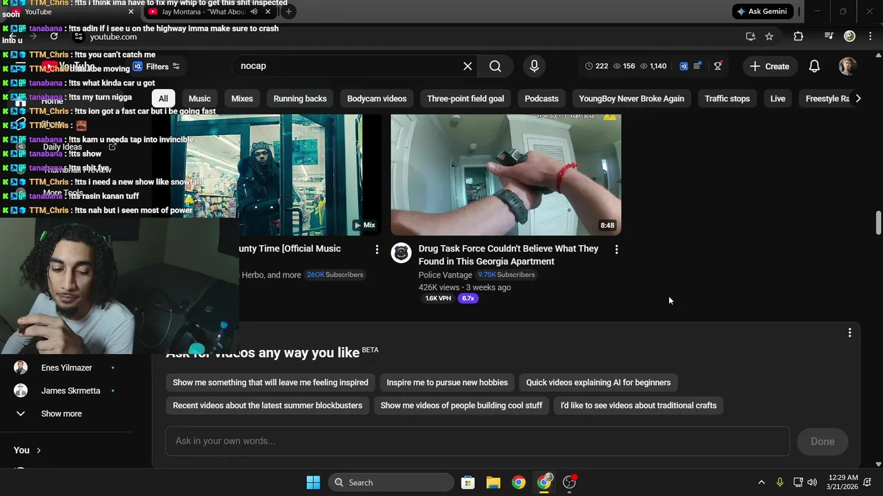Screen dimensions: 883x496
Task: Choose 'Recent videos about the latest summer blockbusters'
Action: click(x=268, y=405)
